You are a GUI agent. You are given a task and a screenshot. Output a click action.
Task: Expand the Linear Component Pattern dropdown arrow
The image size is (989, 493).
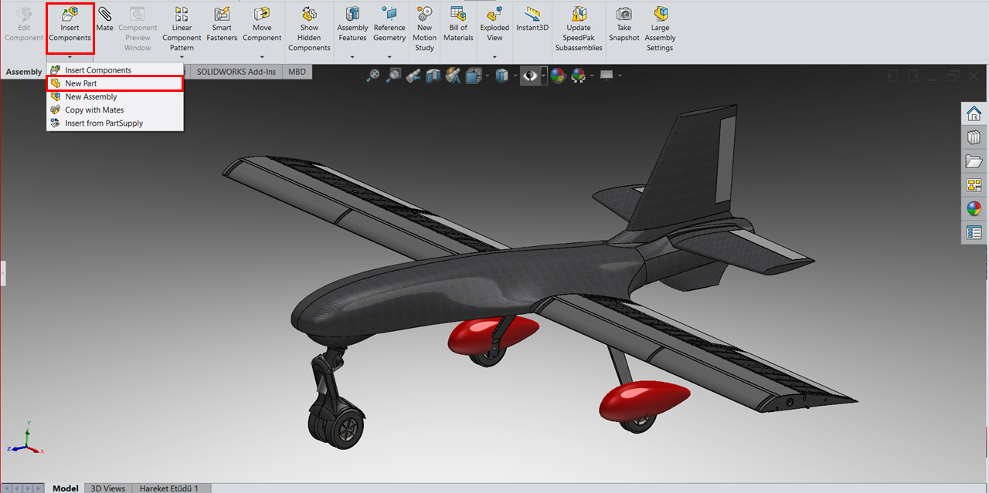tap(182, 58)
